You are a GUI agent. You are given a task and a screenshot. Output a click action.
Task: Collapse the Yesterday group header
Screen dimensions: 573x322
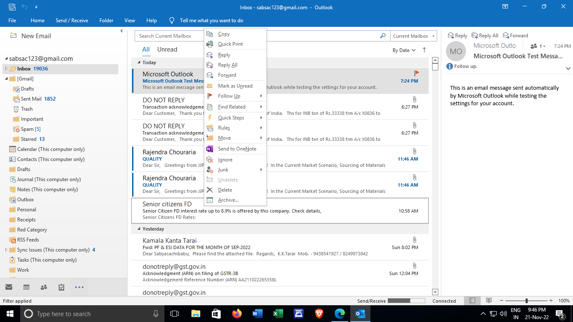[x=139, y=229]
